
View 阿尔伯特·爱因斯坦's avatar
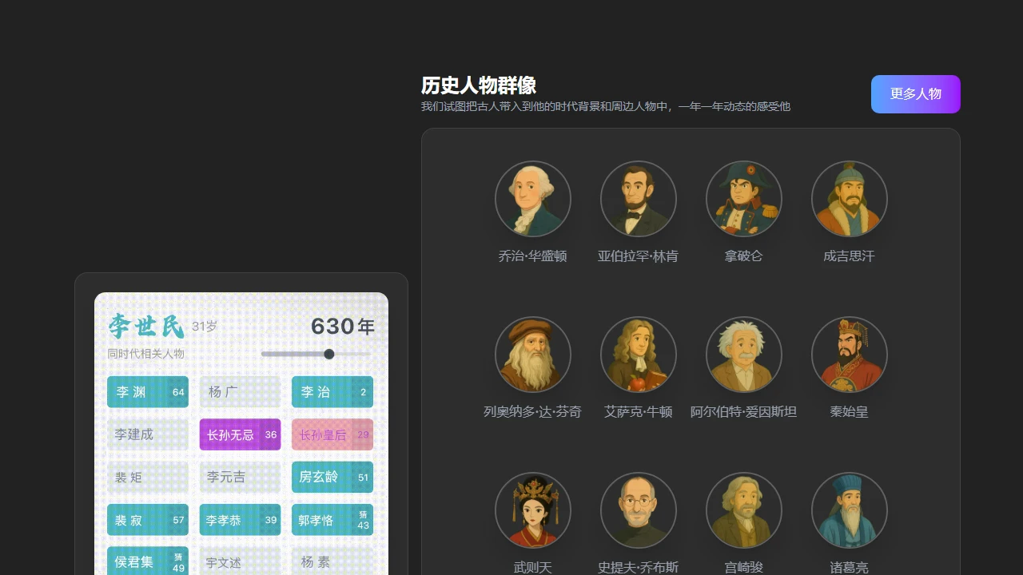tap(744, 355)
